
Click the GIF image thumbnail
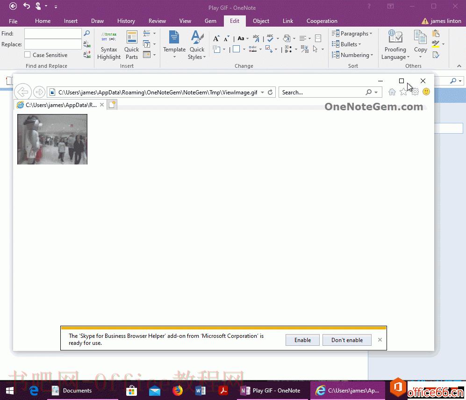click(52, 139)
